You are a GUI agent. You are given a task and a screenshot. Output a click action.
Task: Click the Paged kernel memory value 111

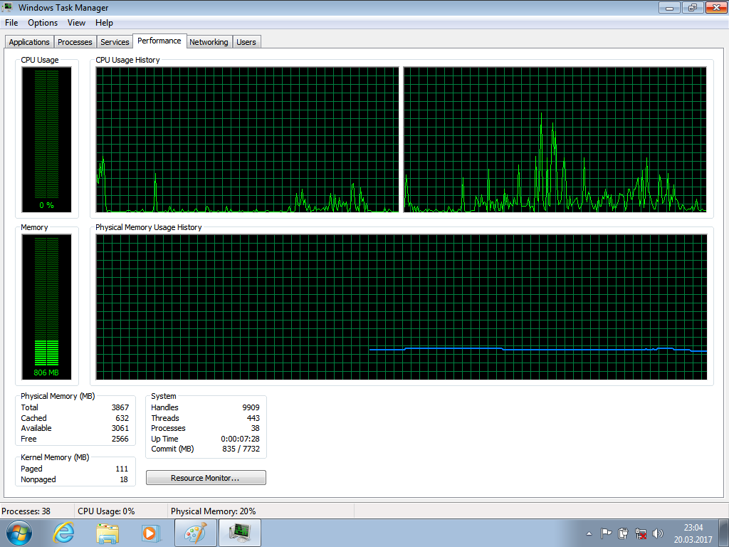tap(122, 469)
